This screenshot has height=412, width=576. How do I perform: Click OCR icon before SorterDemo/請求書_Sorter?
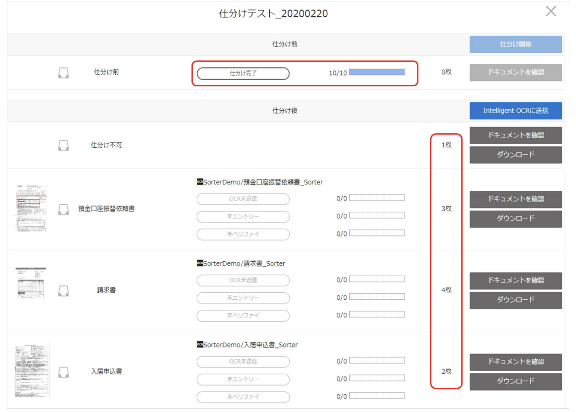point(200,263)
